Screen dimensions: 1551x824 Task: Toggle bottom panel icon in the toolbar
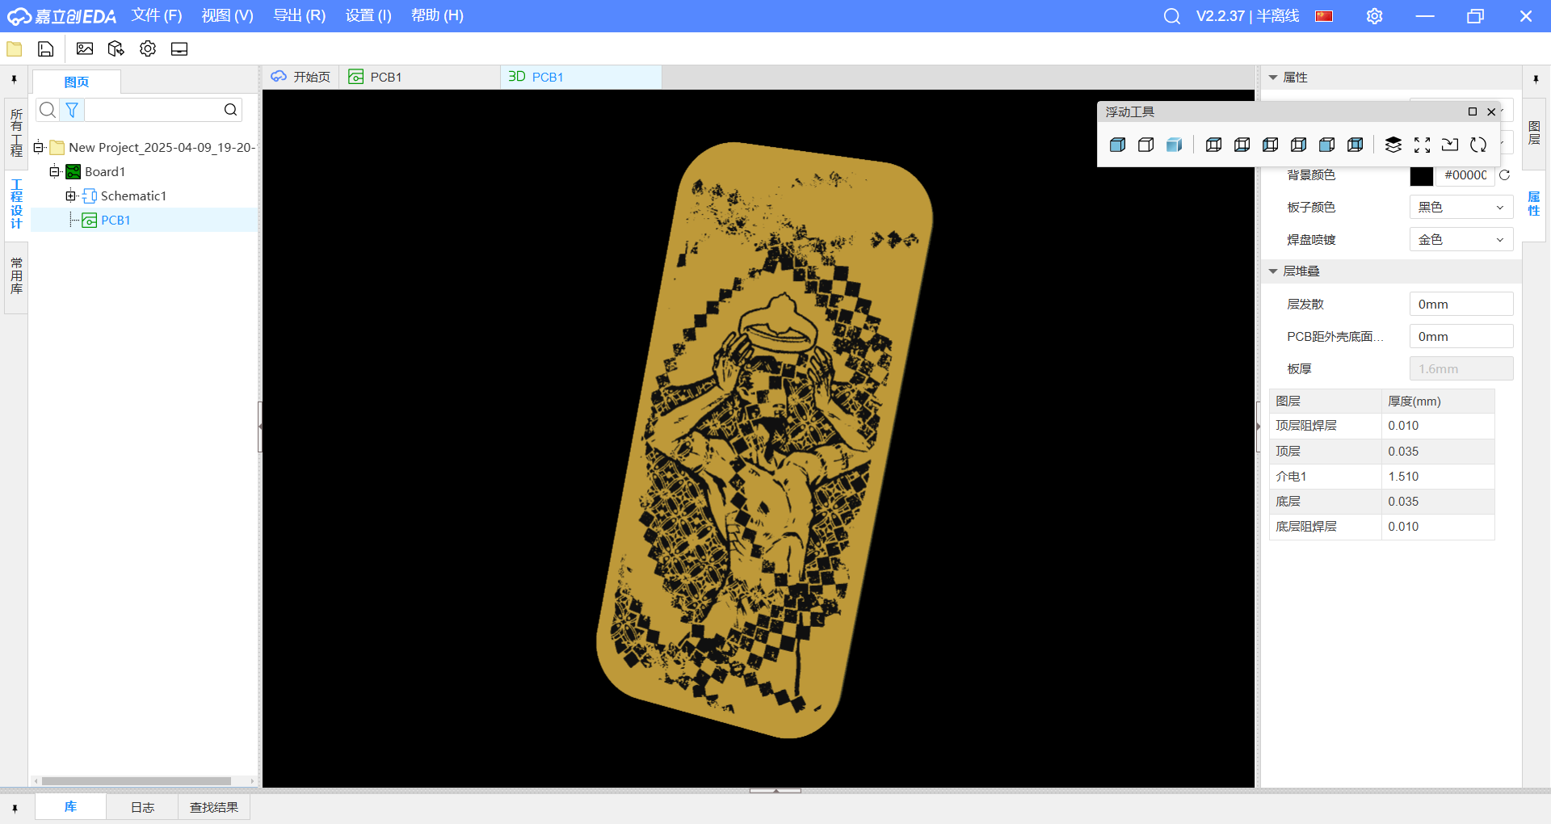179,49
